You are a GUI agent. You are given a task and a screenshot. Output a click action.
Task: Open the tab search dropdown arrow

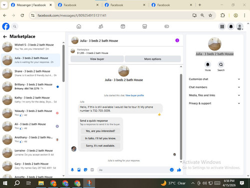coord(4,5)
